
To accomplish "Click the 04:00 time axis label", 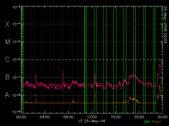I will point(45,117).
